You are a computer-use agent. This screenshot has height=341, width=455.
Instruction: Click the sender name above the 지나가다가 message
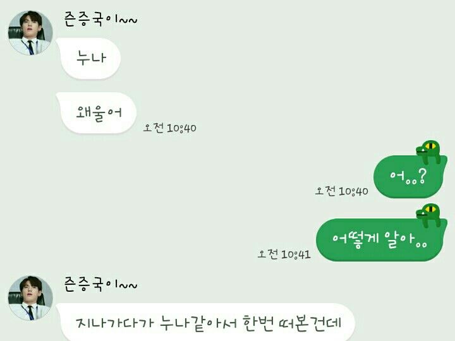click(100, 284)
